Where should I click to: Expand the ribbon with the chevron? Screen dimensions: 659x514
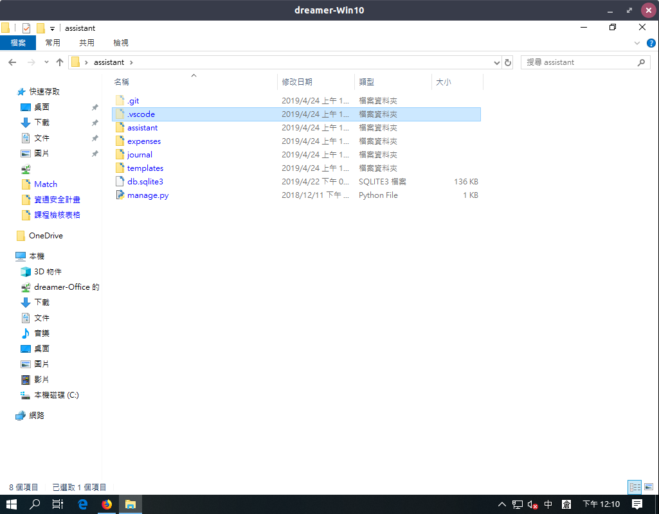coord(637,43)
